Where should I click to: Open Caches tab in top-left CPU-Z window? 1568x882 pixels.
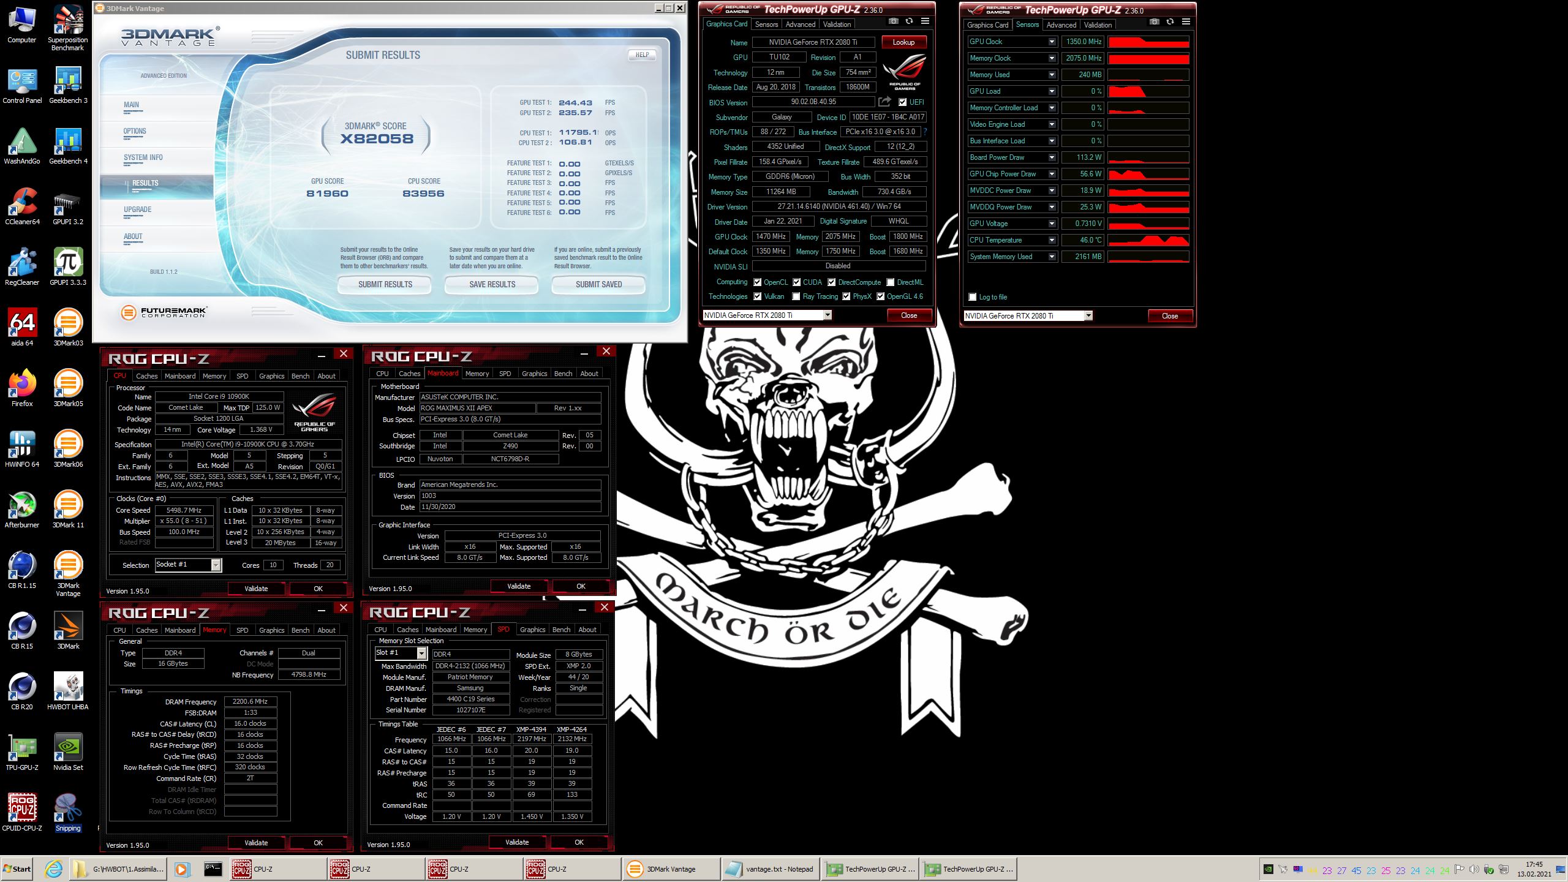click(146, 376)
